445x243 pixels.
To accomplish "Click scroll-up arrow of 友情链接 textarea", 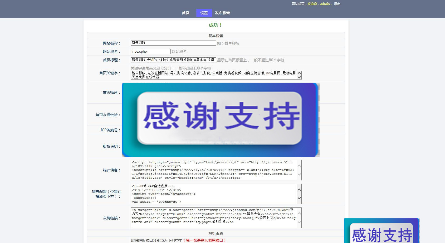I will coord(299,214).
